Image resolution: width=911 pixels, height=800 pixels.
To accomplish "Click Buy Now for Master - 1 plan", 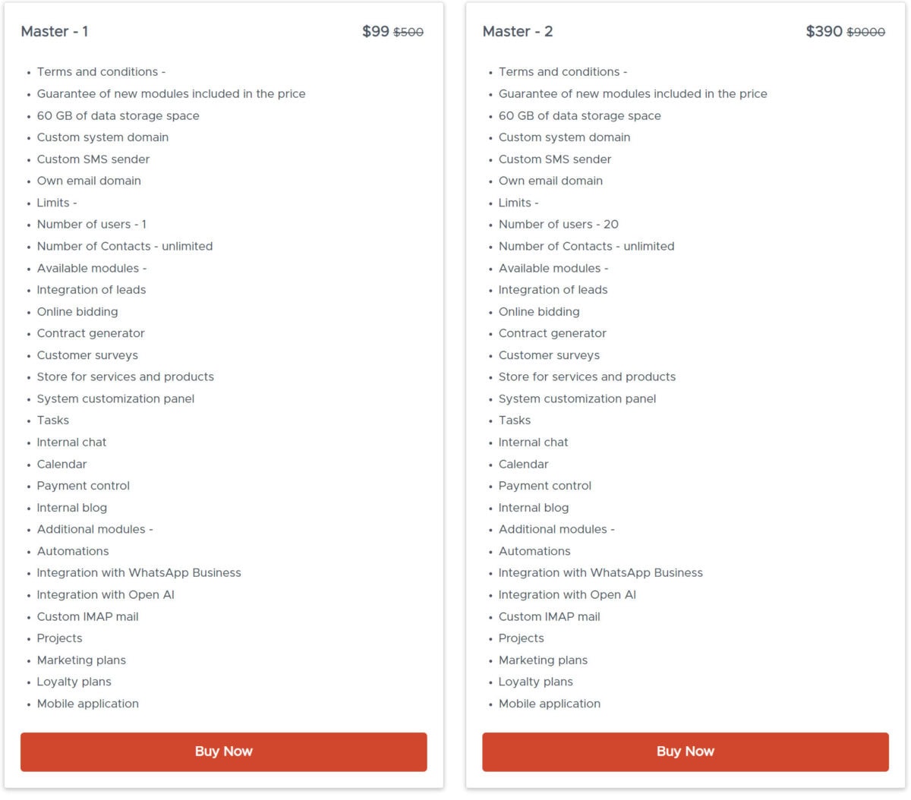I will (x=223, y=751).
